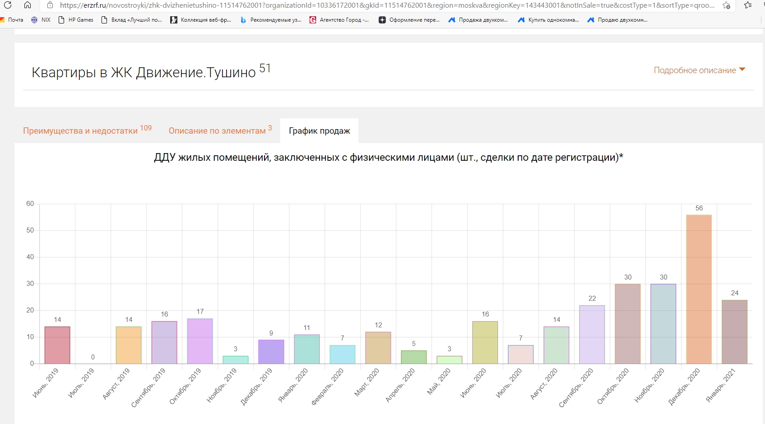
Task: Click the Октябрь, 2019 bar with 17
Action: click(200, 341)
